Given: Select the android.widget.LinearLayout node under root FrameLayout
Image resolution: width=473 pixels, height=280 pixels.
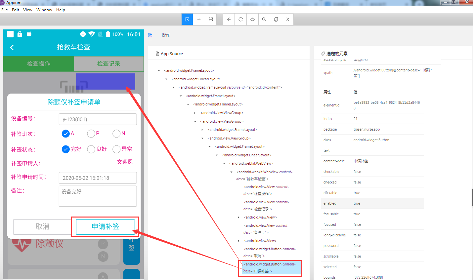Looking at the screenshot, I should pos(196,79).
